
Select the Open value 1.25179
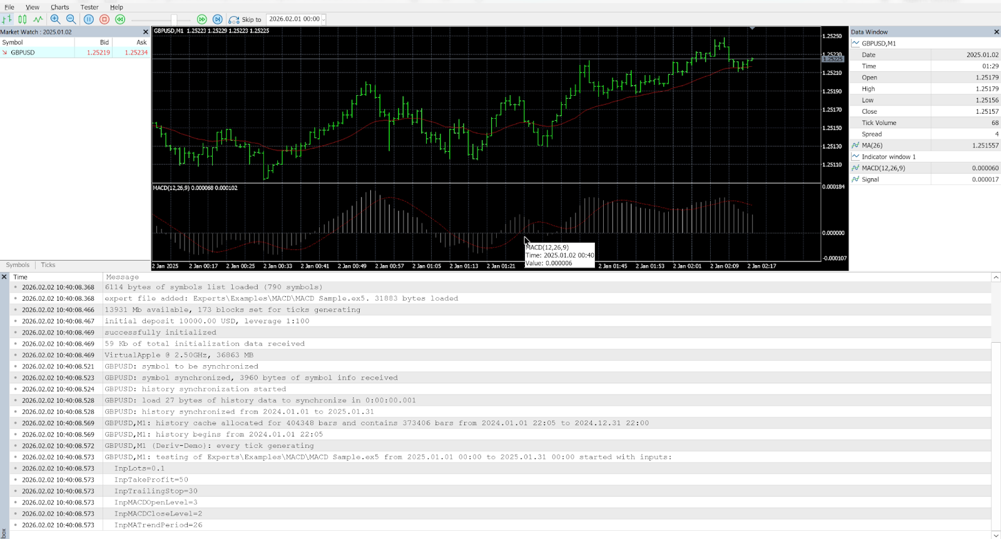pos(987,78)
